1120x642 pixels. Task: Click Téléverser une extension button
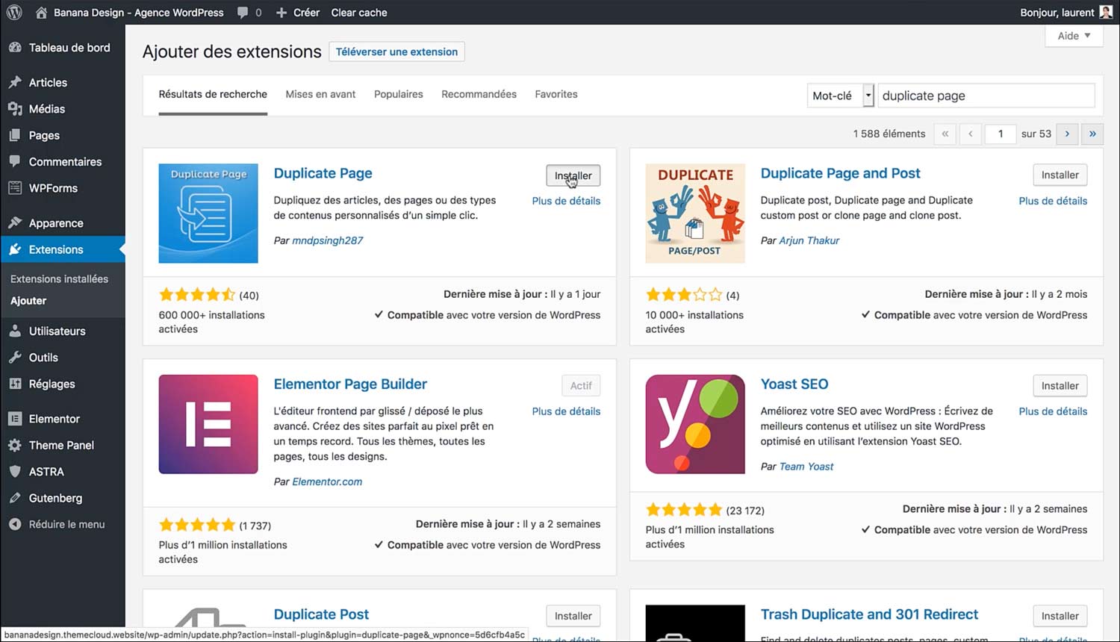click(396, 52)
